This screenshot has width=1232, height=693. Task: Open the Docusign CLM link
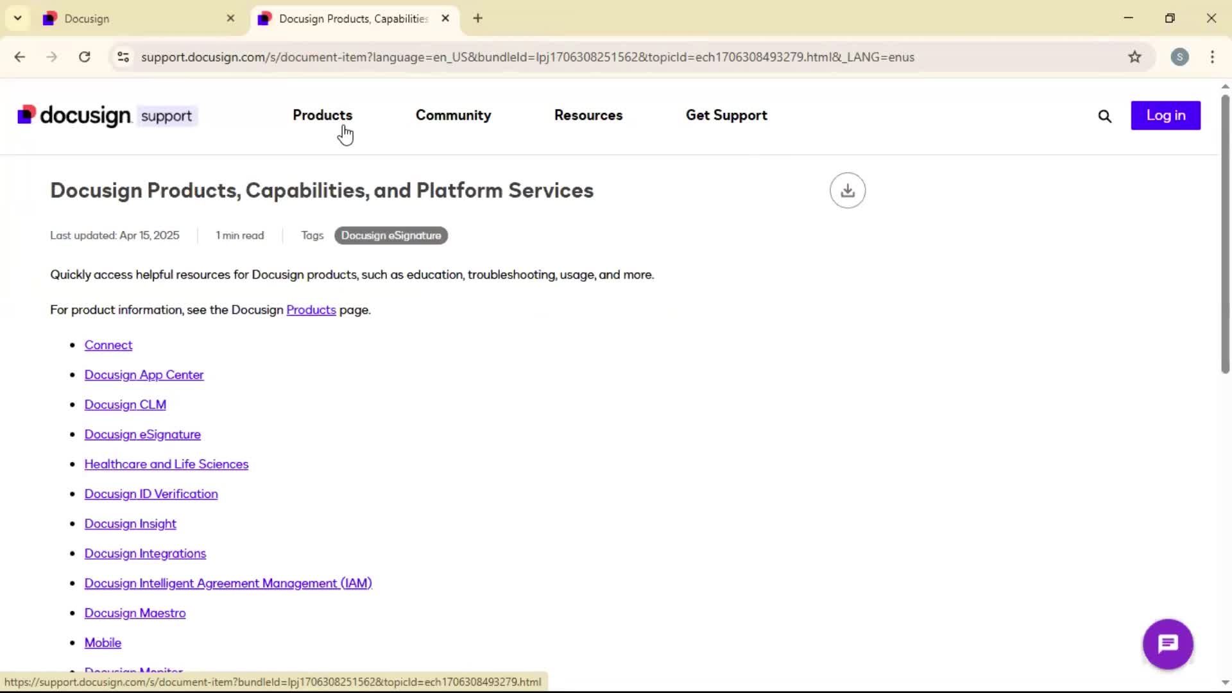(x=125, y=405)
